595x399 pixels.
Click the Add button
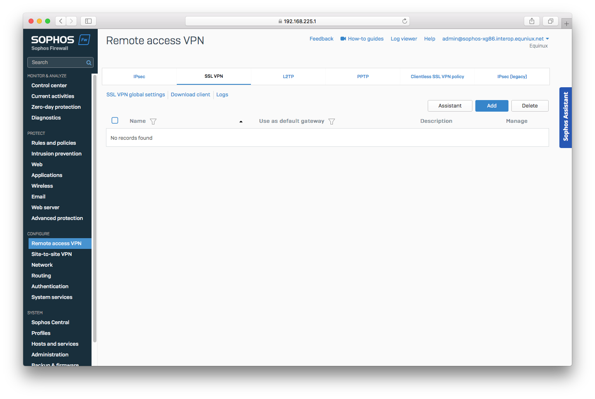tap(491, 105)
